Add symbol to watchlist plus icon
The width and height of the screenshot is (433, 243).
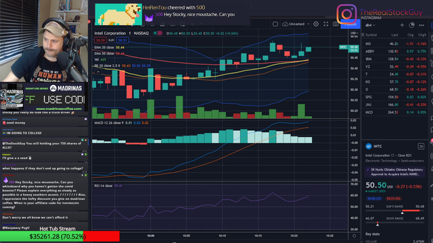402,25
